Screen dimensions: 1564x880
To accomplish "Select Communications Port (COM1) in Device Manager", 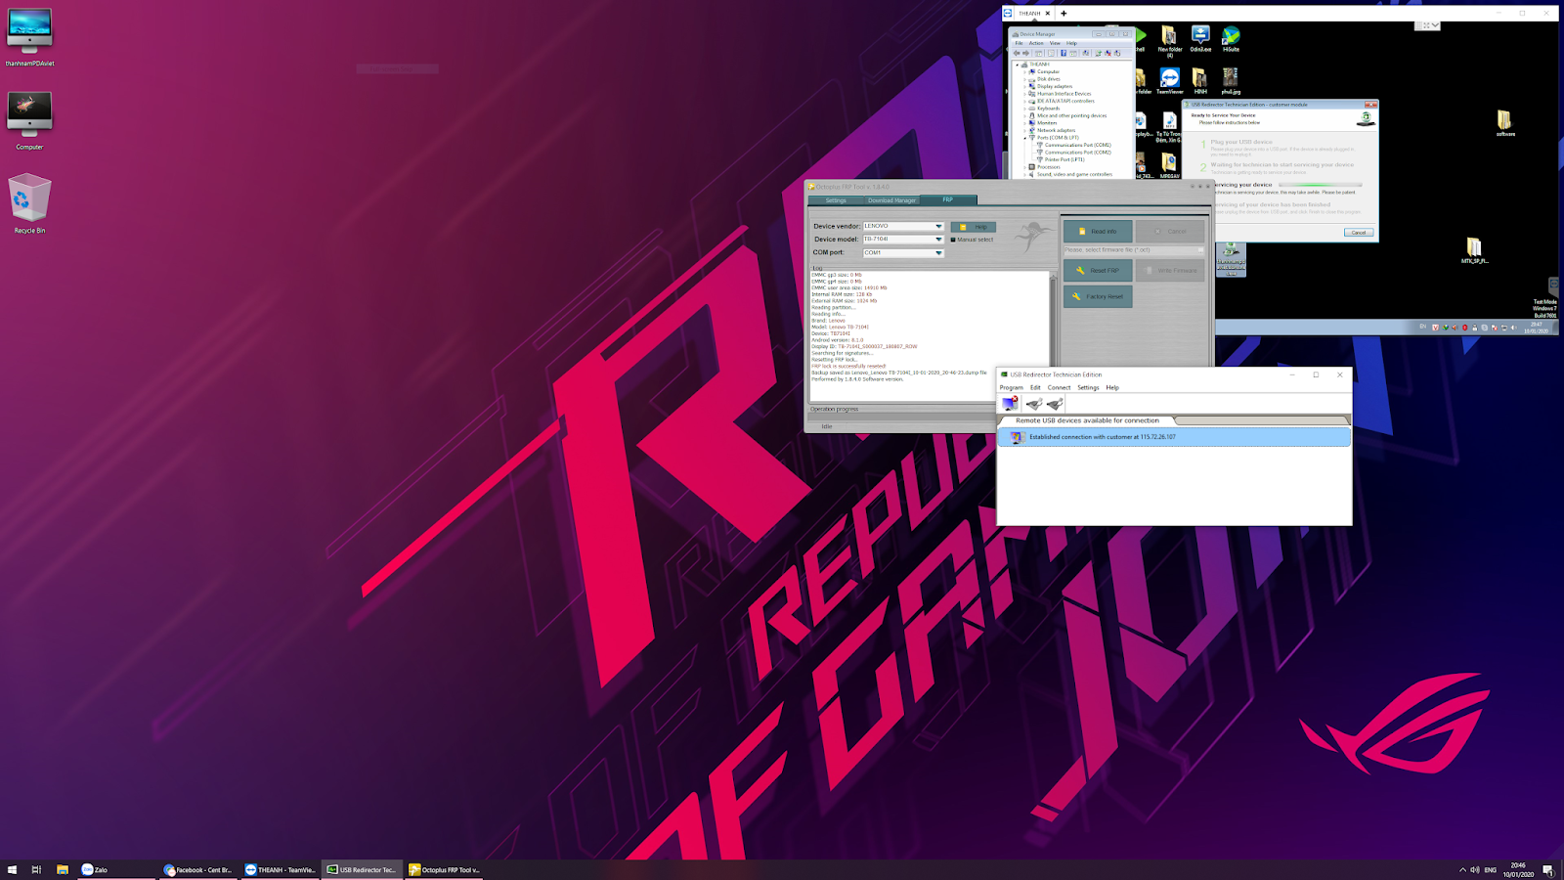I will pos(1077,145).
